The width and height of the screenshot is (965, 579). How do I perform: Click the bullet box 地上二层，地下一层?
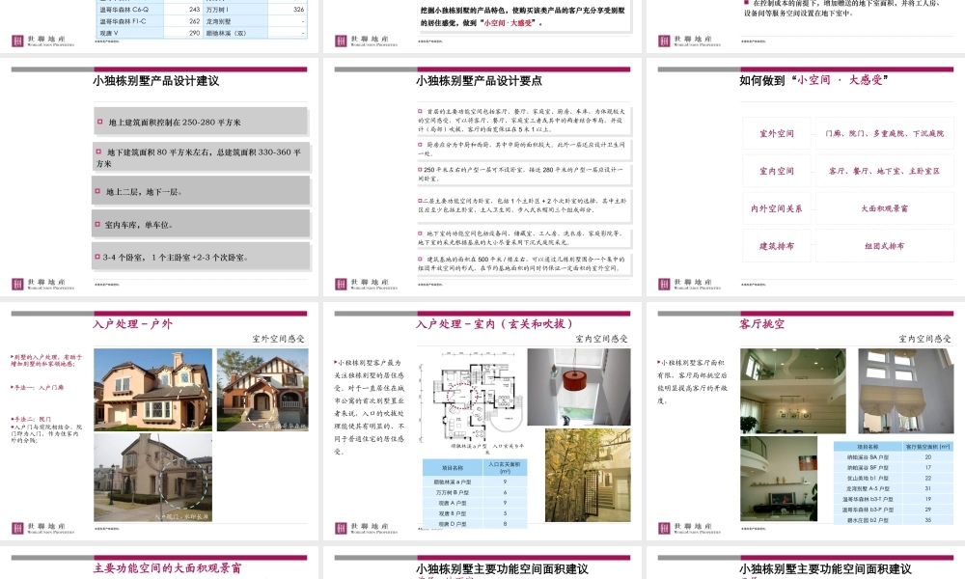click(201, 191)
